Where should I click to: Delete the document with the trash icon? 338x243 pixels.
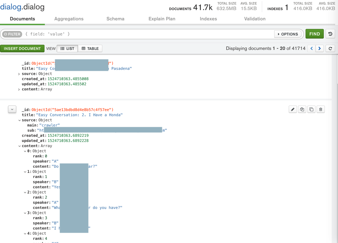point(321,109)
